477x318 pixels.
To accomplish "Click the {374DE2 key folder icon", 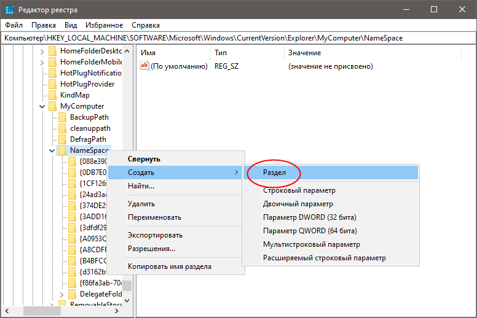I will [72, 206].
